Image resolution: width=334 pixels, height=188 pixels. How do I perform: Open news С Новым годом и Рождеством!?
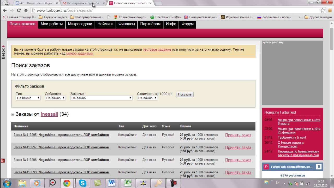[291, 144]
